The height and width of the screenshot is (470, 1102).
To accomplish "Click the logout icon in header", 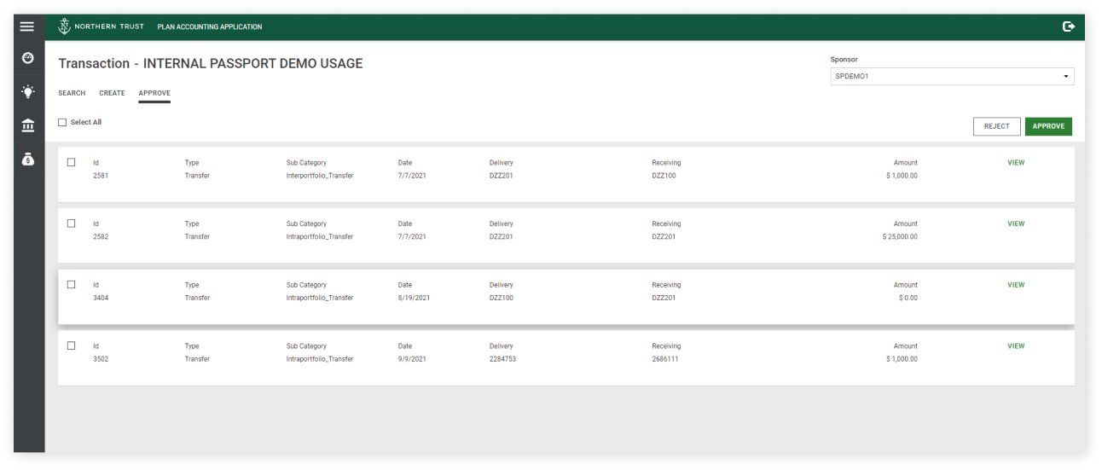I will pyautogui.click(x=1068, y=26).
